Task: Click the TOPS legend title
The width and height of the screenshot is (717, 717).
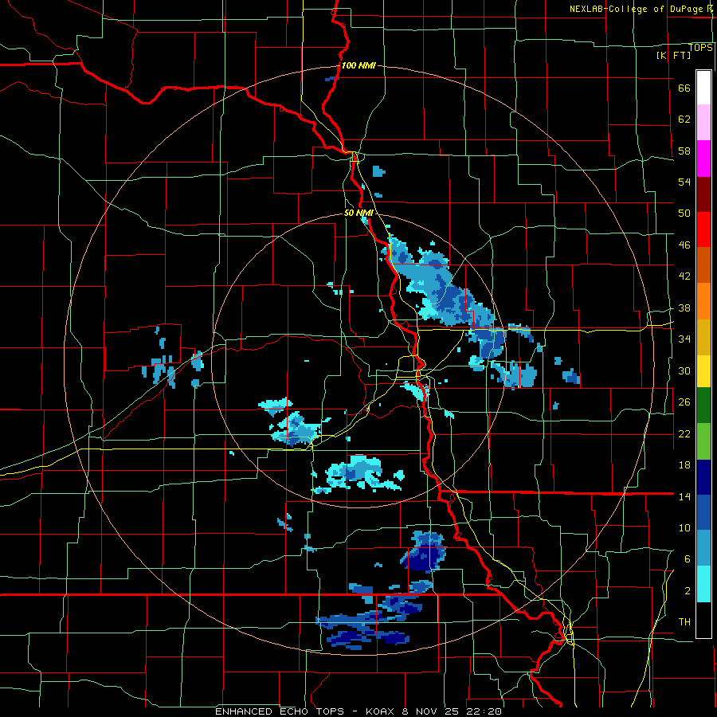Action: tap(700, 48)
